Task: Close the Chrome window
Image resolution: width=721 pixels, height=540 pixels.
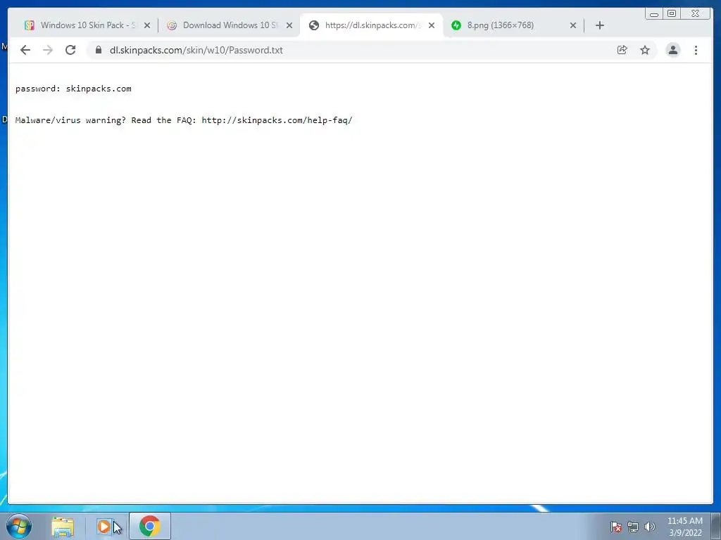Action: point(696,14)
